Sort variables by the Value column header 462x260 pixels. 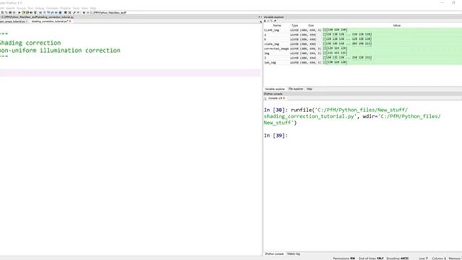click(x=397, y=26)
